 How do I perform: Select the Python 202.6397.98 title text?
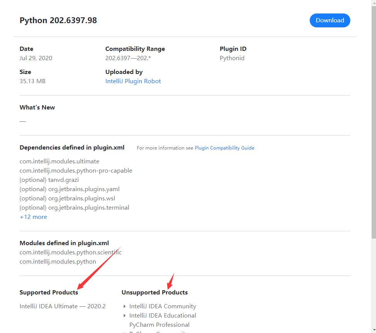click(x=58, y=20)
